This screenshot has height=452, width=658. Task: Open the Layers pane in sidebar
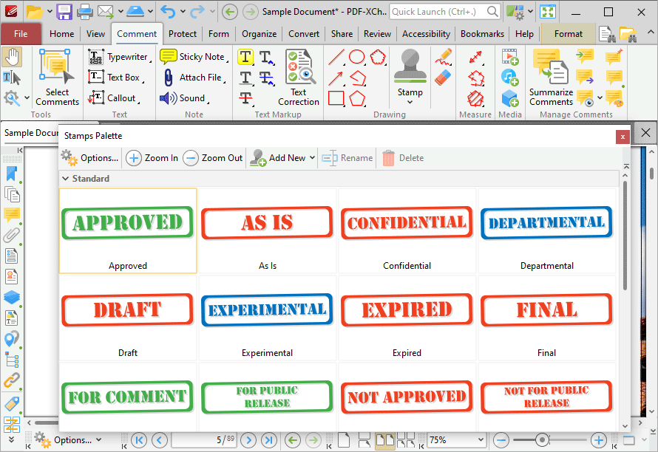pos(12,298)
